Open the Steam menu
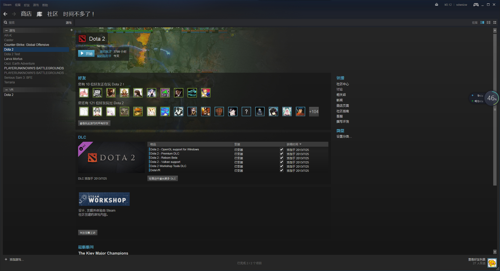This screenshot has width=500, height=271. pyautogui.click(x=7, y=5)
